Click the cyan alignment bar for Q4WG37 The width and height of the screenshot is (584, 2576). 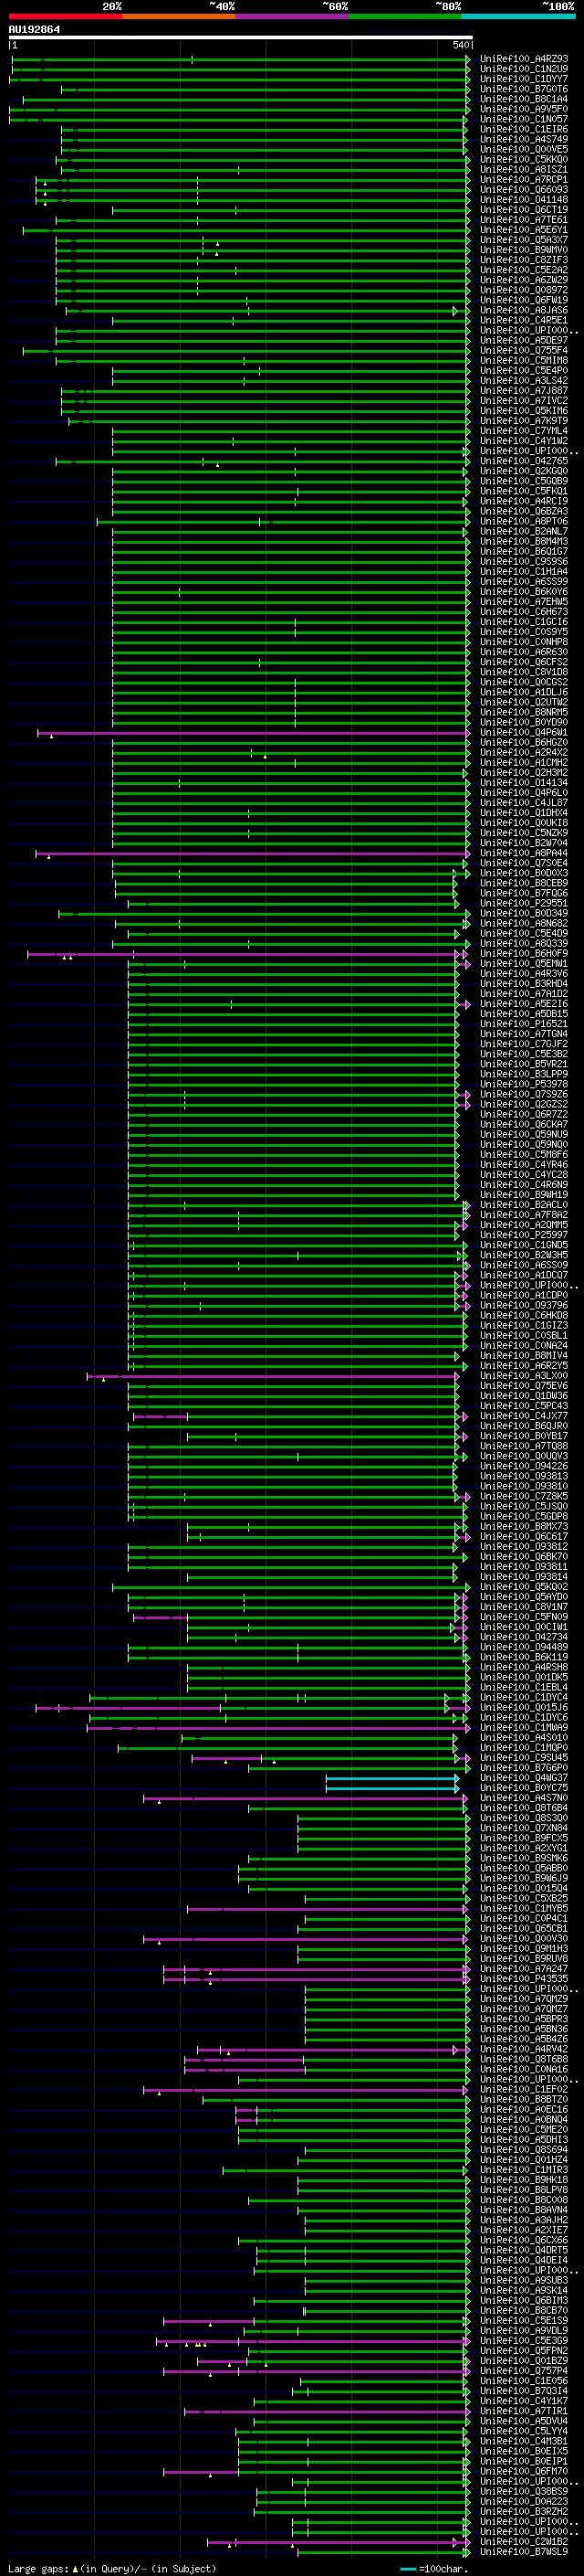click(392, 1778)
